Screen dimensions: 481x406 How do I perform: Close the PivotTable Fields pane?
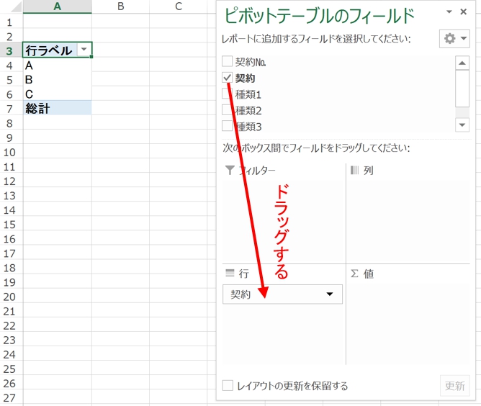pos(464,12)
